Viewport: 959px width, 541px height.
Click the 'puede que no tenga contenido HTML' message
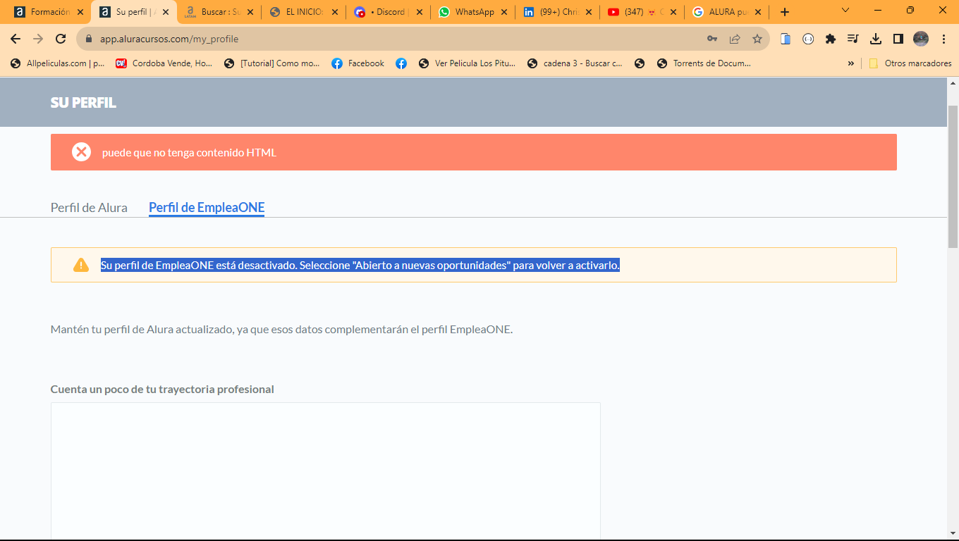coord(189,152)
